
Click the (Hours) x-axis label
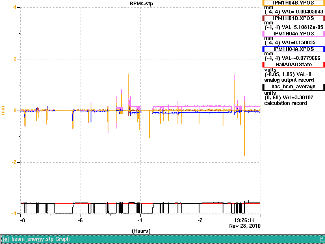tap(141, 231)
